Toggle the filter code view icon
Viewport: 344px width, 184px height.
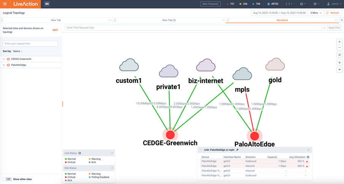tap(324, 28)
